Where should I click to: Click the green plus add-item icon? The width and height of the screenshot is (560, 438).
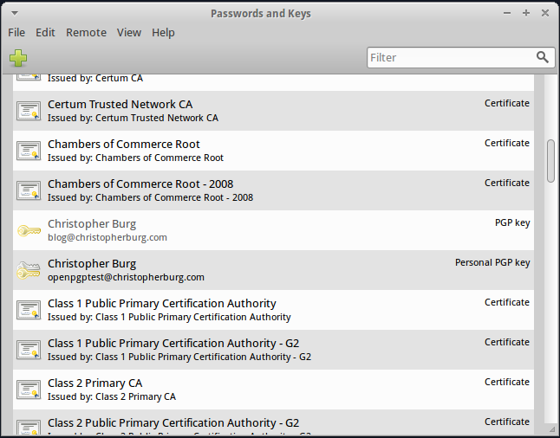[x=18, y=58]
